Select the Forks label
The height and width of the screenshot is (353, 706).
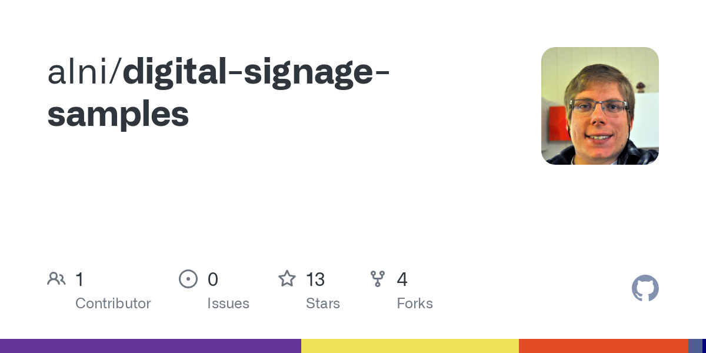(x=415, y=304)
